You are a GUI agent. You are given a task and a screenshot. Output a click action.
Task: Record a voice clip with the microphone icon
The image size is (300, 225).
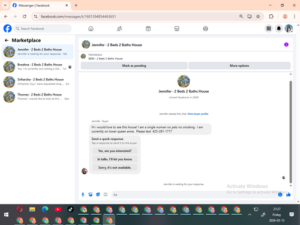coord(83,194)
